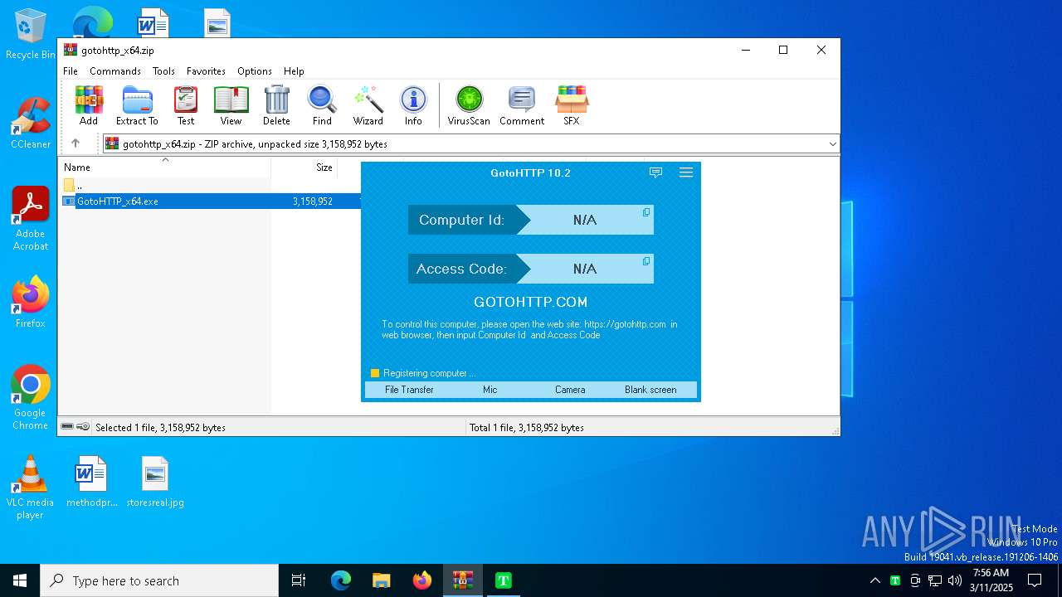Click Camera option in GotoHTTP
Image resolution: width=1062 pixels, height=597 pixels.
tap(570, 390)
